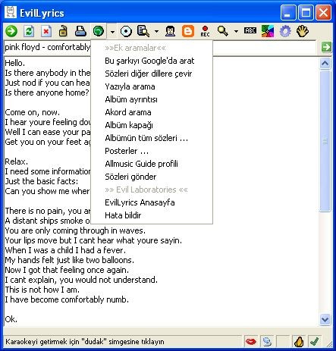This screenshot has height=351, width=336.
Task: Close the EvilLyrics window
Action: point(324,12)
